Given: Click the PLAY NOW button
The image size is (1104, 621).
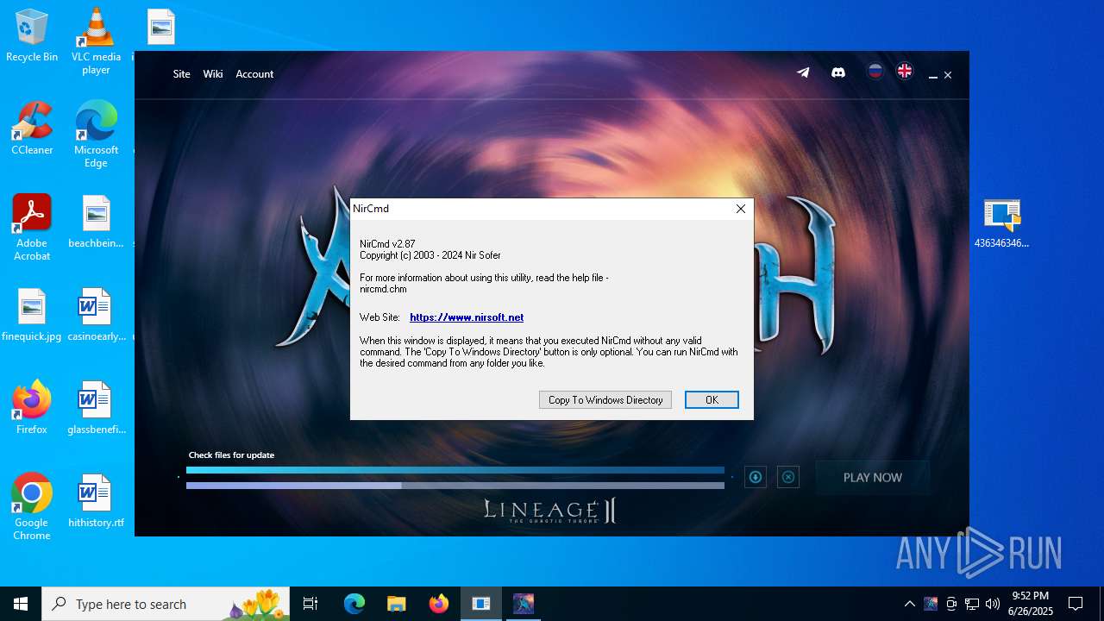Looking at the screenshot, I should click(873, 477).
